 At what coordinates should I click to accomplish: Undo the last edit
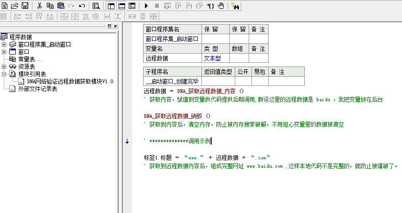point(82,6)
